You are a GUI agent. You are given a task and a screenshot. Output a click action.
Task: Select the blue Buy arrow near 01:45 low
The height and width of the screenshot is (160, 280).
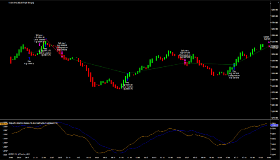tap(128, 80)
